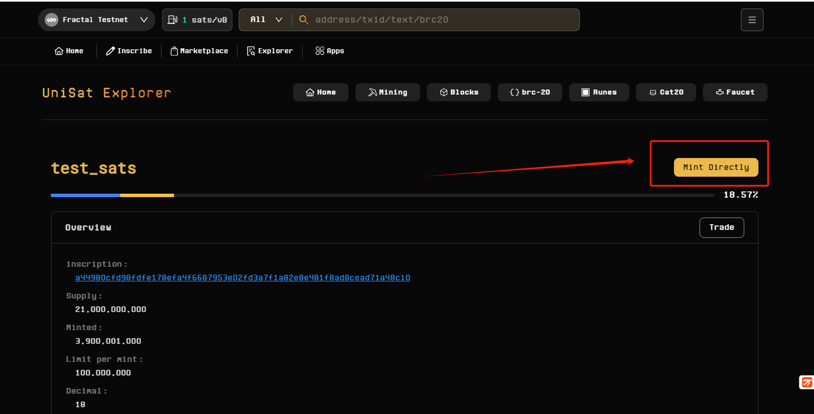The image size is (814, 414).
Task: Open the Faucet explorer page
Action: [735, 92]
